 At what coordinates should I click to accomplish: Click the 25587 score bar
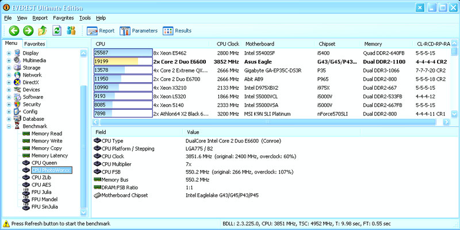123,53
